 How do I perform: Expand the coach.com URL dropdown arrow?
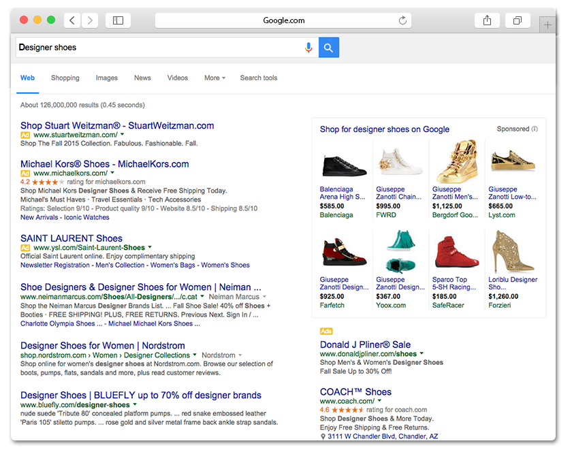379,400
